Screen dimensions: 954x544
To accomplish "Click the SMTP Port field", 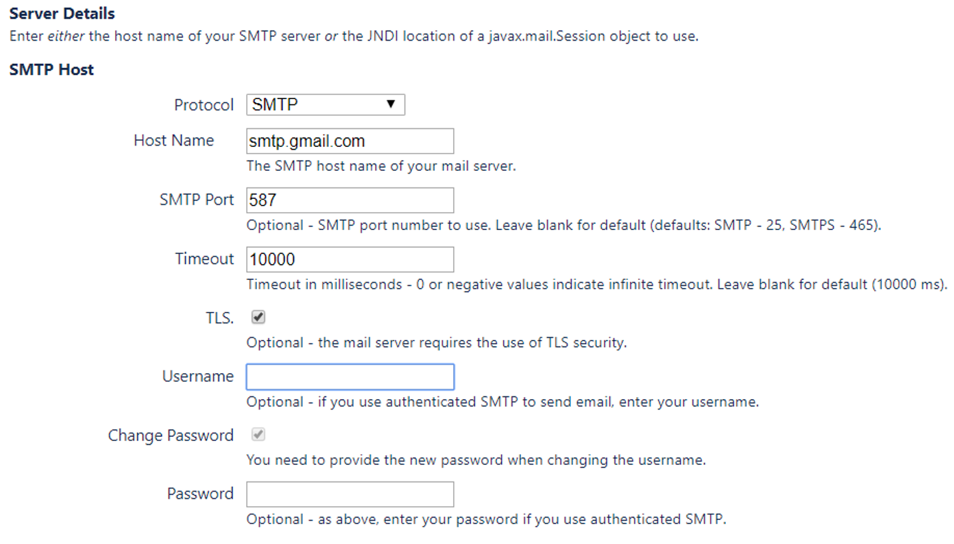I will [x=349, y=200].
